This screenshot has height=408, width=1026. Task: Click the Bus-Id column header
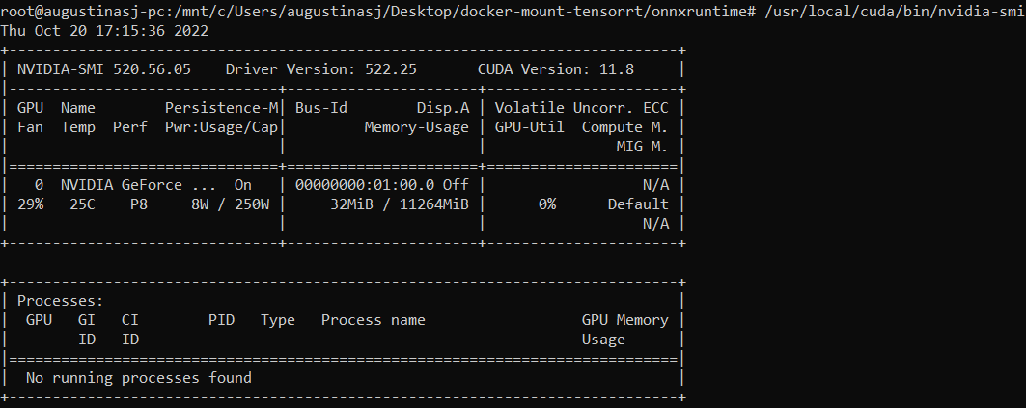(321, 108)
